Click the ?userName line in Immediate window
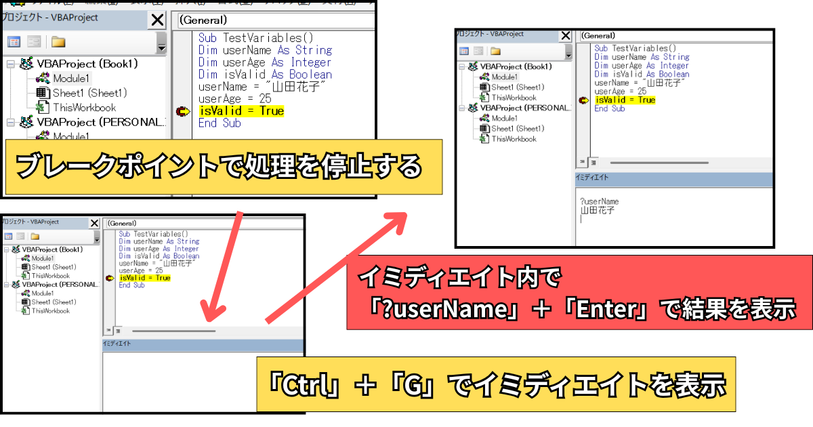Image resolution: width=813 pixels, height=427 pixels. [x=600, y=201]
